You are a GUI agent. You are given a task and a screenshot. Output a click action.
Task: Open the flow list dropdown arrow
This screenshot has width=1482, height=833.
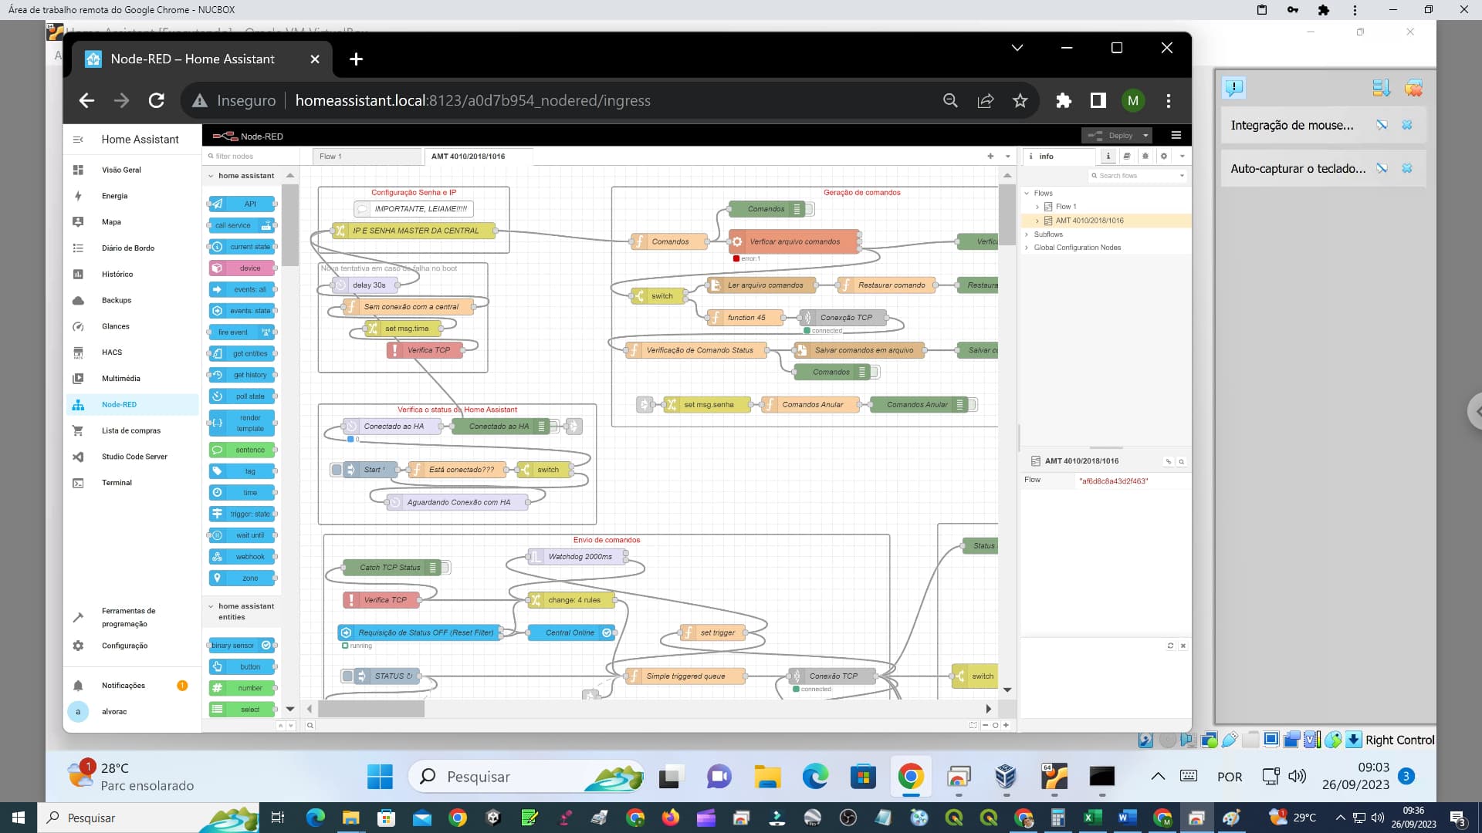[x=1007, y=156]
